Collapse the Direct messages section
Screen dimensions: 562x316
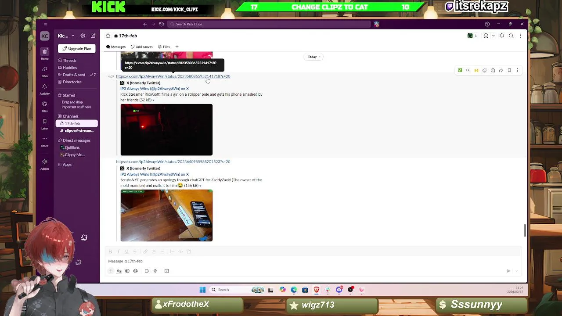[x=74, y=140]
